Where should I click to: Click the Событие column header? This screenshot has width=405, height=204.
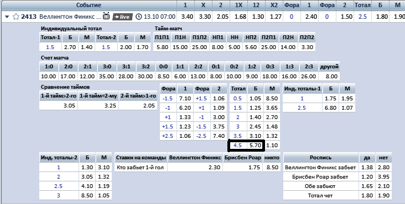coord(89,5)
